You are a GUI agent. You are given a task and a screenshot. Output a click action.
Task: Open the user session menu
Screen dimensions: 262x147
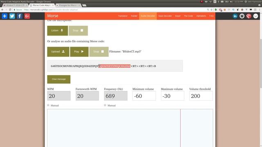pos(253,2)
